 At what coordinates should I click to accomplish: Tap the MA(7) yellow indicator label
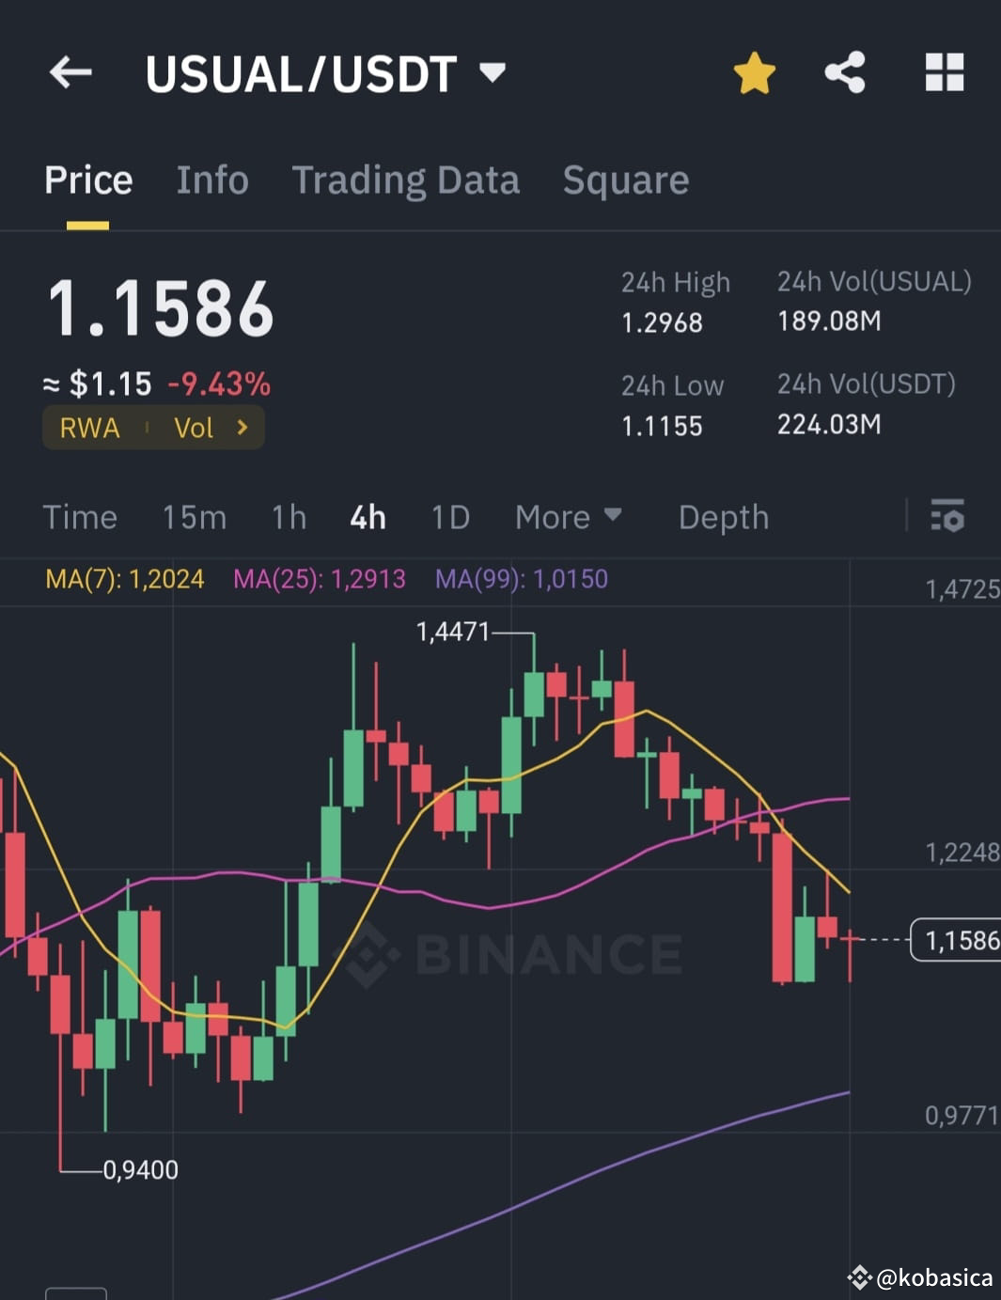(x=125, y=578)
